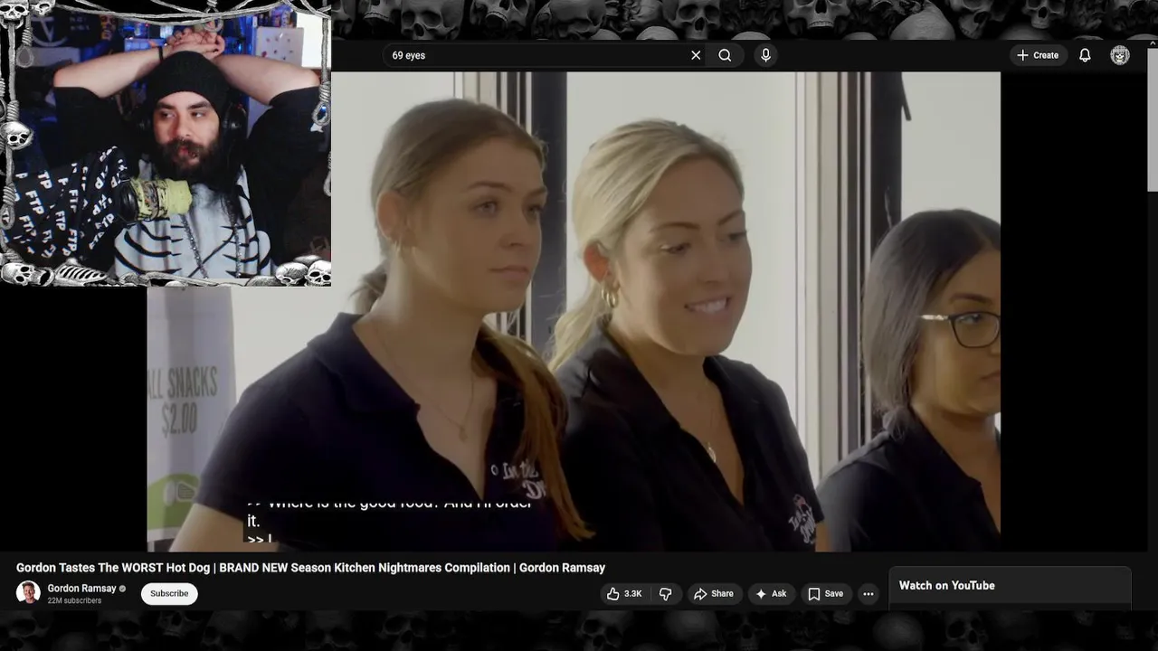
Task: Click the webcam overlay of the streamer
Action: (x=166, y=143)
